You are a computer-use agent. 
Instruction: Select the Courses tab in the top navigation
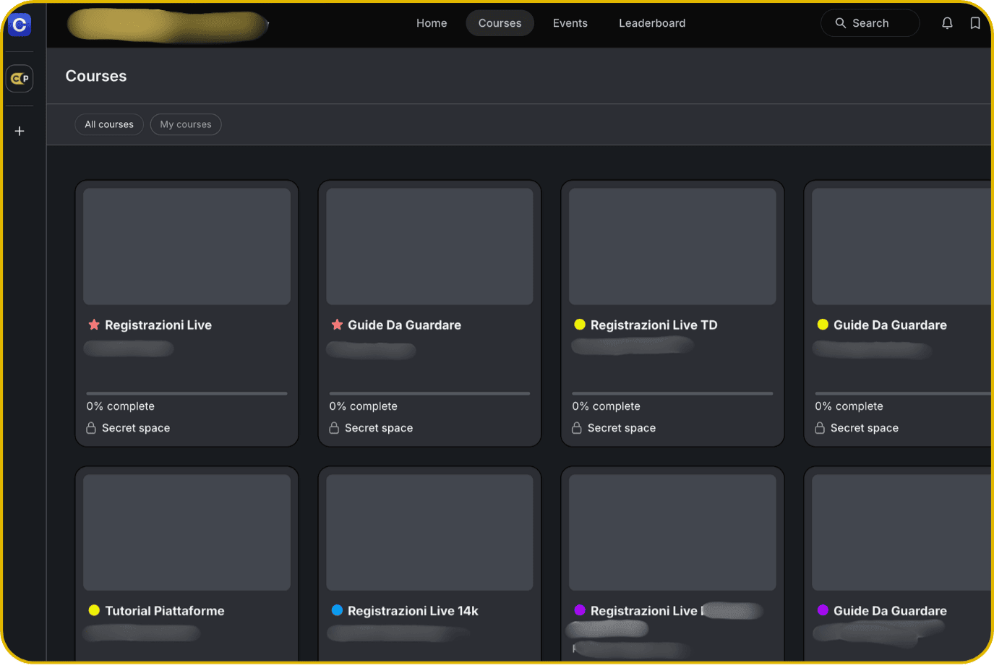500,23
